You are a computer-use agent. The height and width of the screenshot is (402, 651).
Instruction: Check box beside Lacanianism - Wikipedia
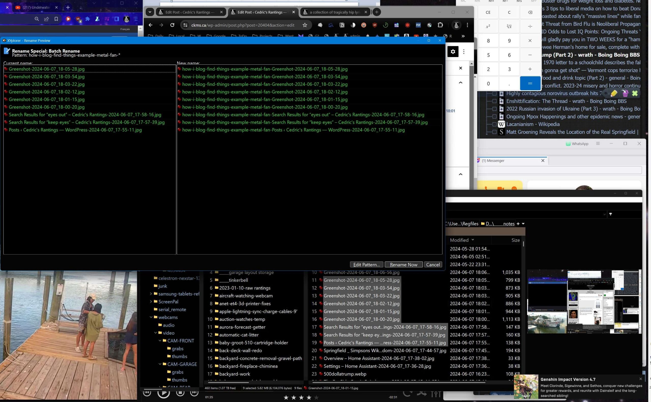[x=494, y=124]
